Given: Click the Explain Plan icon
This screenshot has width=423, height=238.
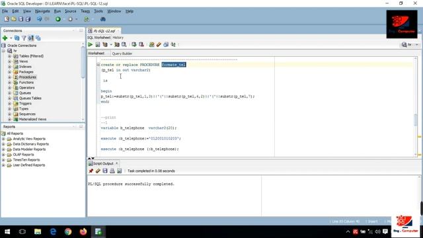Looking at the screenshot, I should point(105,44).
